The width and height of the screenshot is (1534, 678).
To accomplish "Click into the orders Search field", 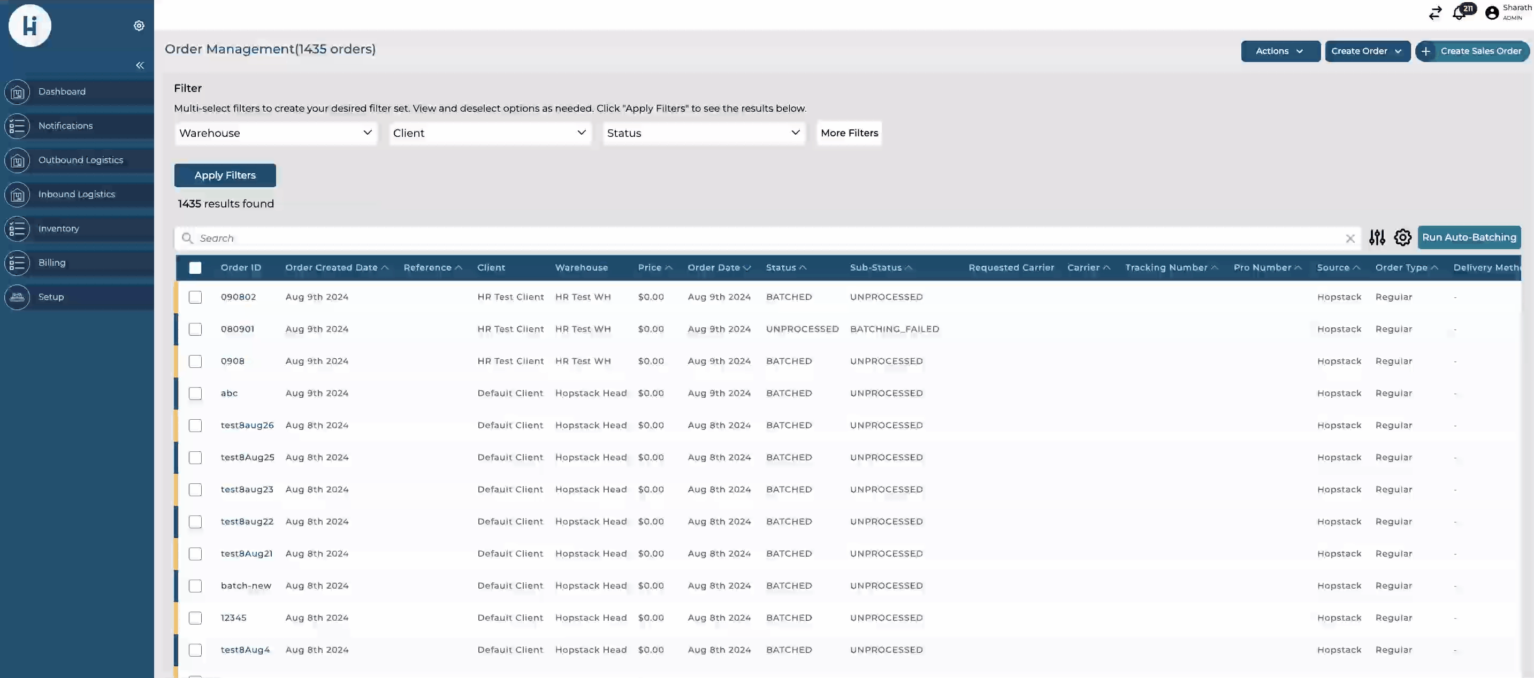I will tap(715, 238).
